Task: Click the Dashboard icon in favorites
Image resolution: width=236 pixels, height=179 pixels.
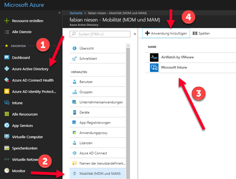Action: [7, 58]
